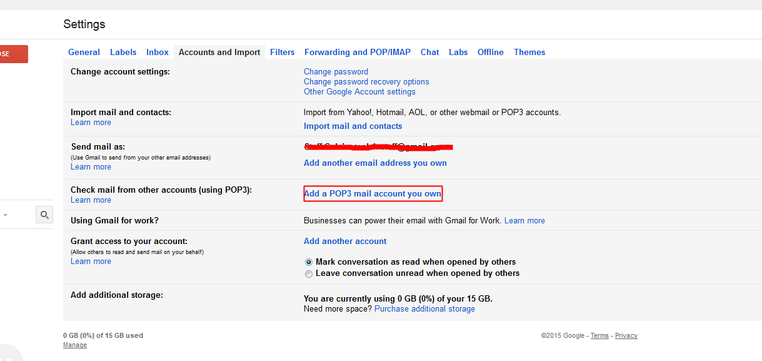
Task: Select Leave conversation unread when opened
Action: coord(309,274)
